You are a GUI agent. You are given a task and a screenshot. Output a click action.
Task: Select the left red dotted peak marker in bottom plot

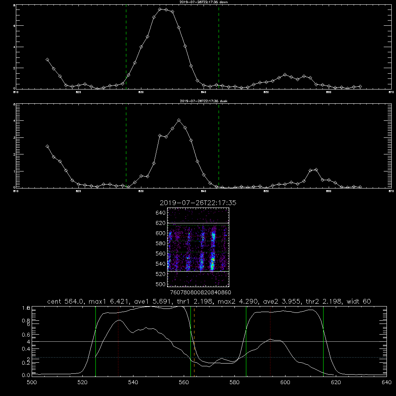pos(118,341)
